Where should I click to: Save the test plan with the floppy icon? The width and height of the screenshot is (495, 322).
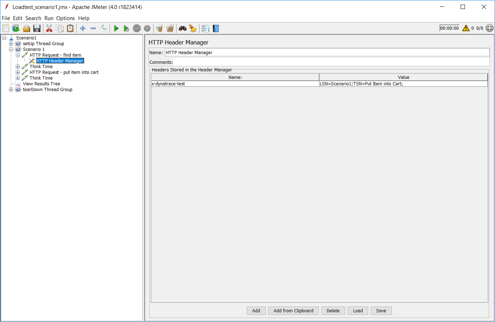pyautogui.click(x=37, y=28)
